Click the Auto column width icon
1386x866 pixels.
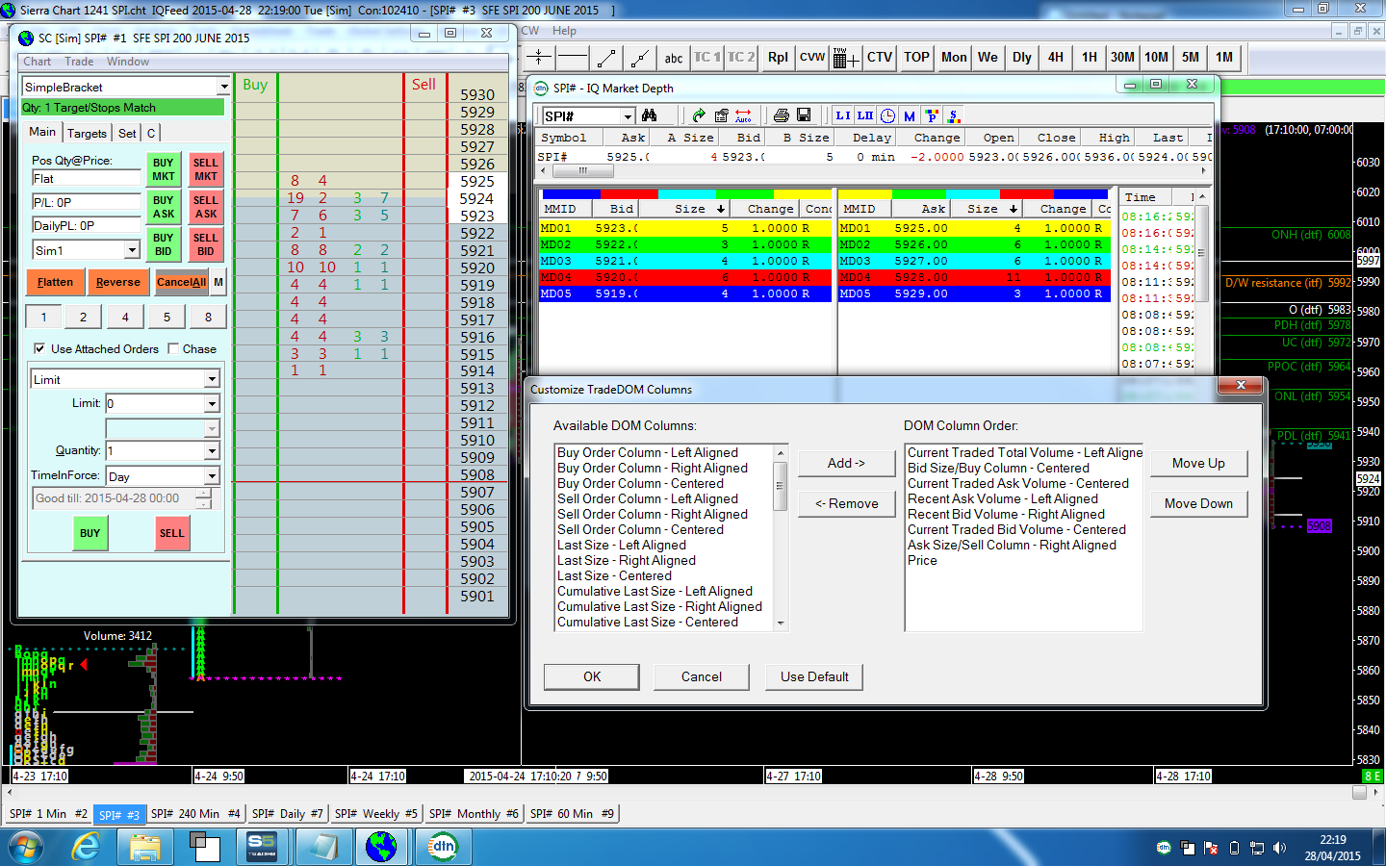click(743, 115)
